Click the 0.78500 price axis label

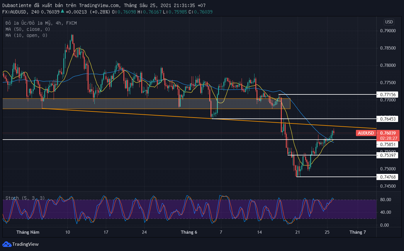(x=388, y=48)
